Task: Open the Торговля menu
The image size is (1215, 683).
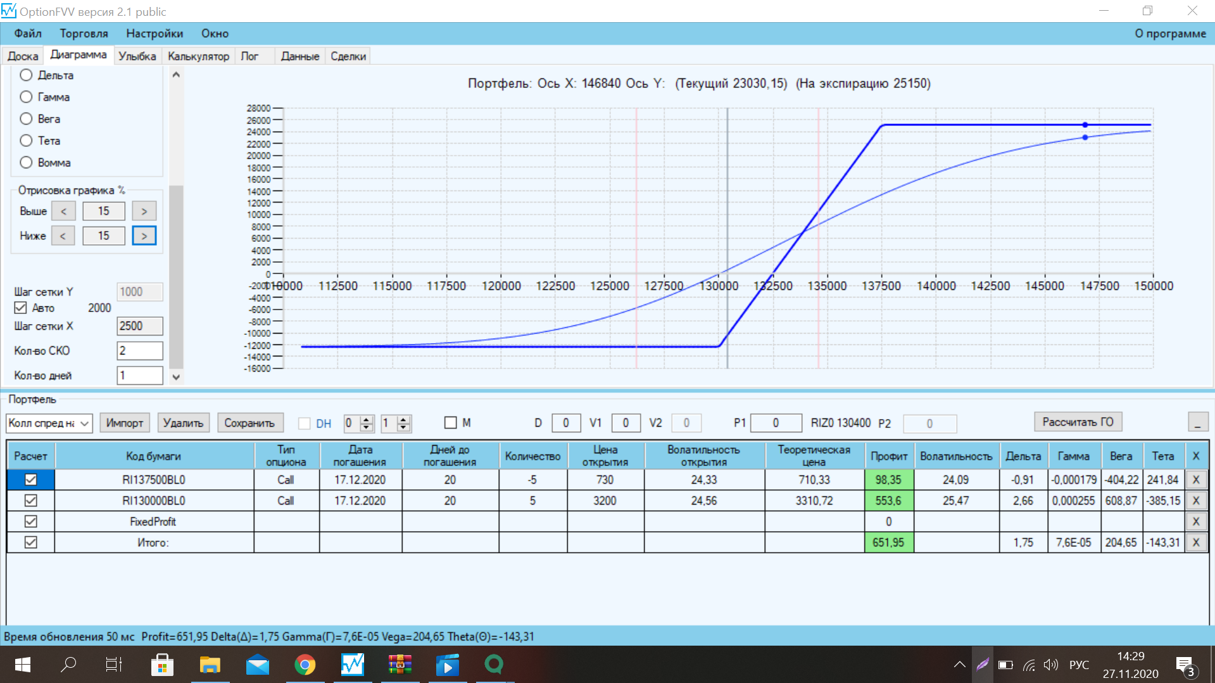Action: pyautogui.click(x=84, y=34)
